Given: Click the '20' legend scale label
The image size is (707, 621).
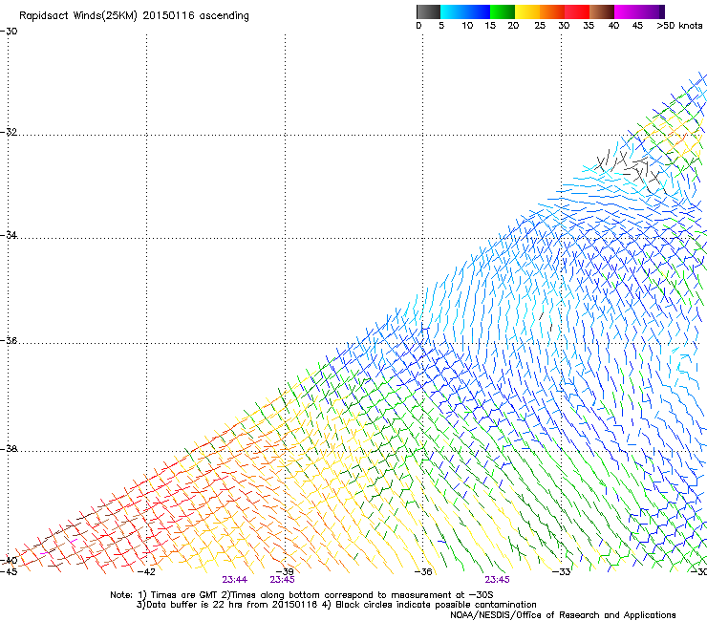Looking at the screenshot, I should (513, 26).
